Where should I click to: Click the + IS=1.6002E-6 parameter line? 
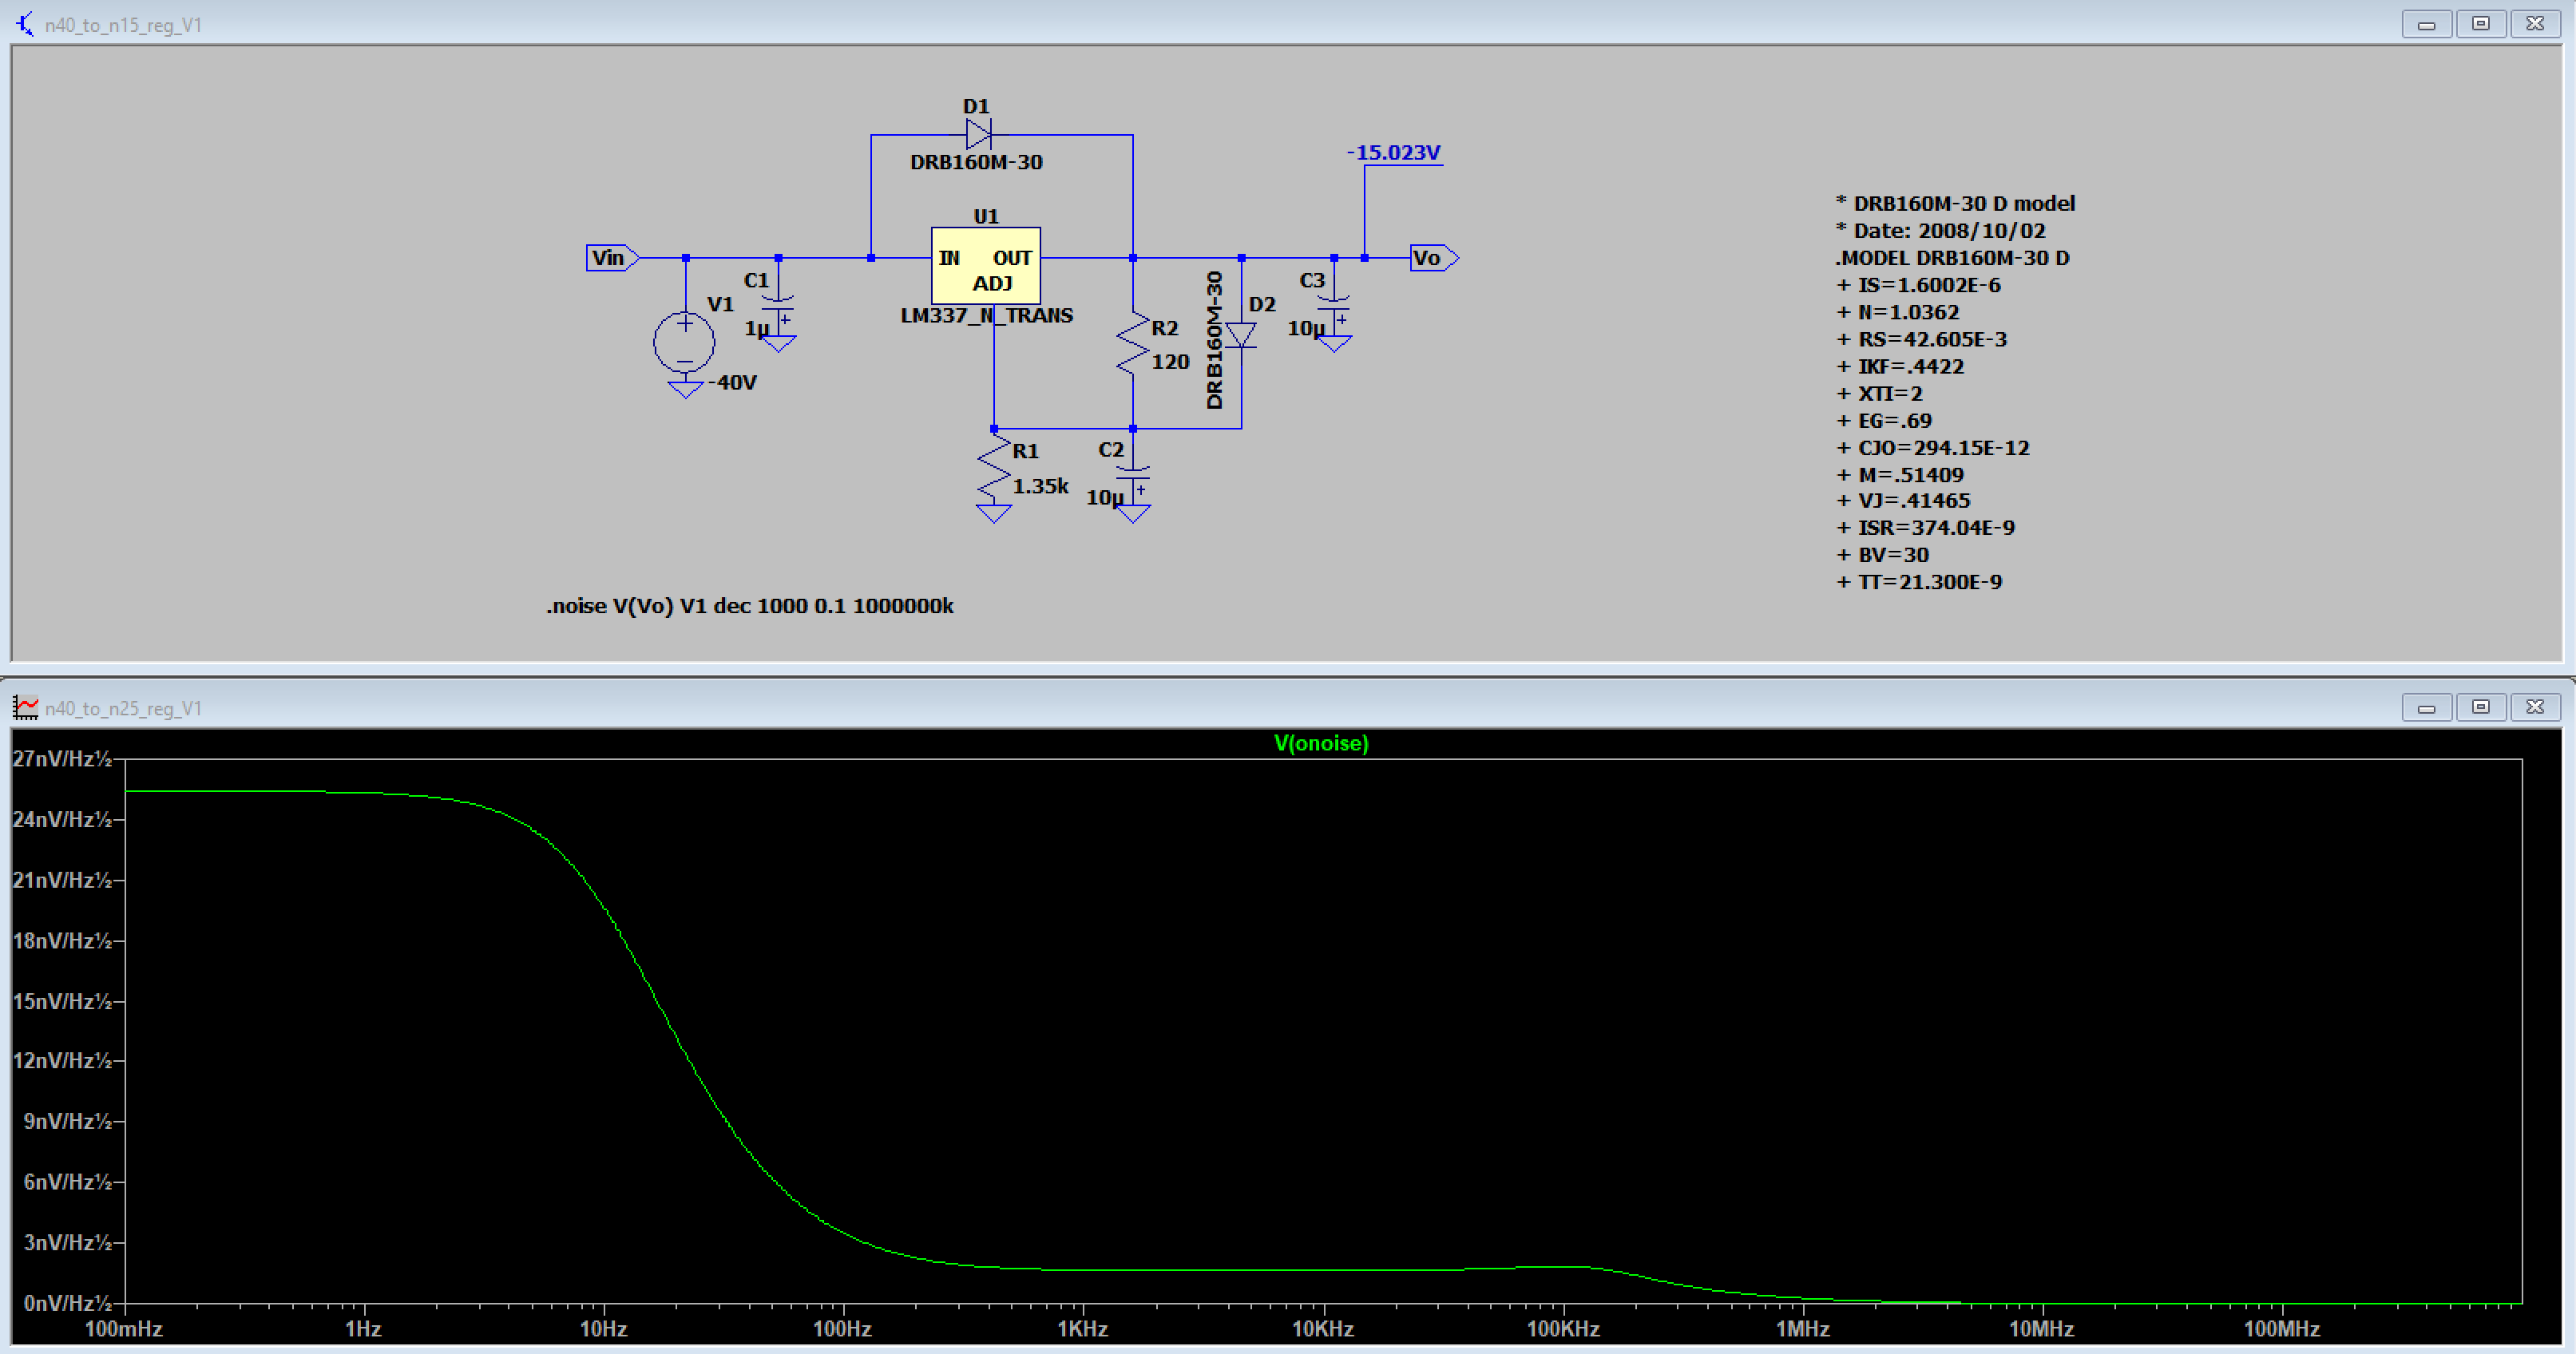tap(1919, 285)
